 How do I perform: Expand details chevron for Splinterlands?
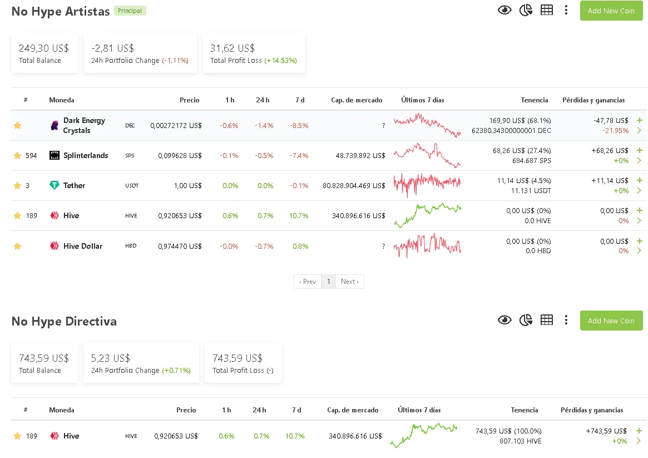pos(639,160)
